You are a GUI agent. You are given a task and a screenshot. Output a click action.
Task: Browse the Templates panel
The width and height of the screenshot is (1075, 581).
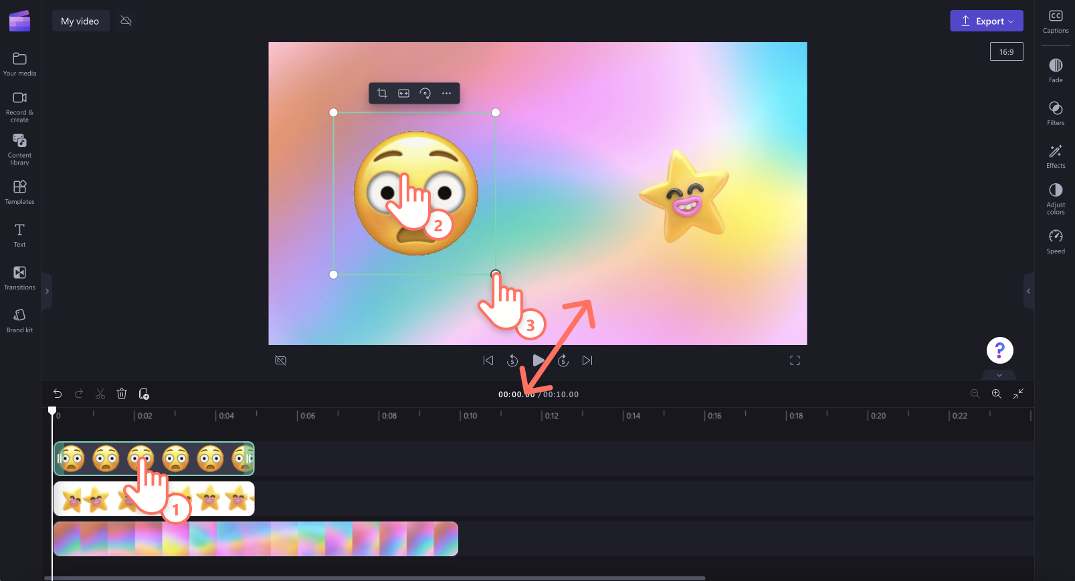19,192
